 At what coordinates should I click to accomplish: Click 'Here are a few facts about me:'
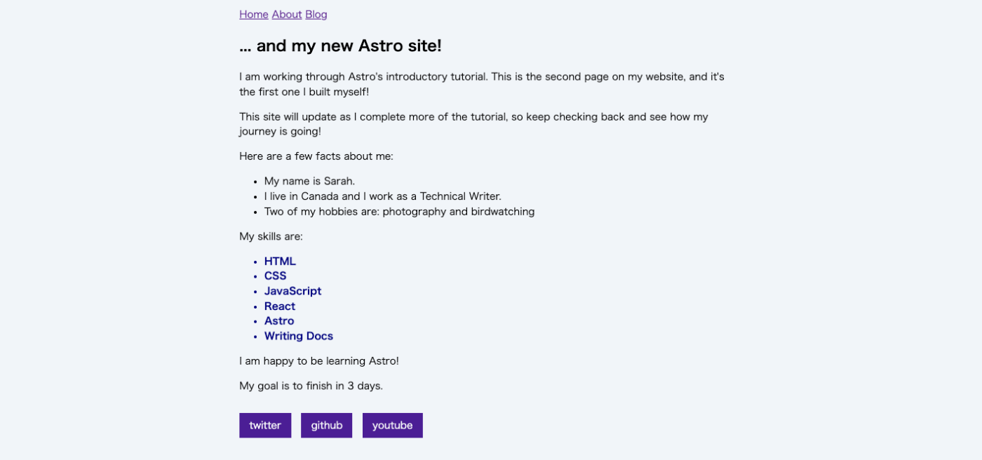[x=316, y=156]
